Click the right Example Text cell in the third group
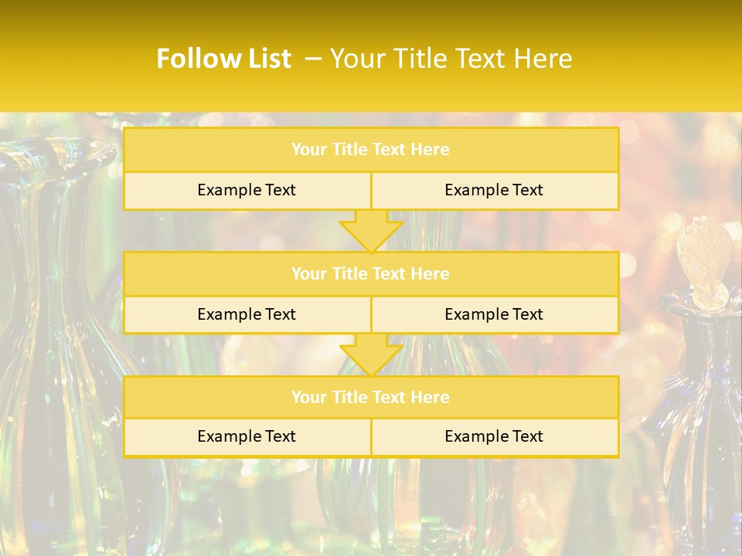742x556 pixels. pos(494,437)
